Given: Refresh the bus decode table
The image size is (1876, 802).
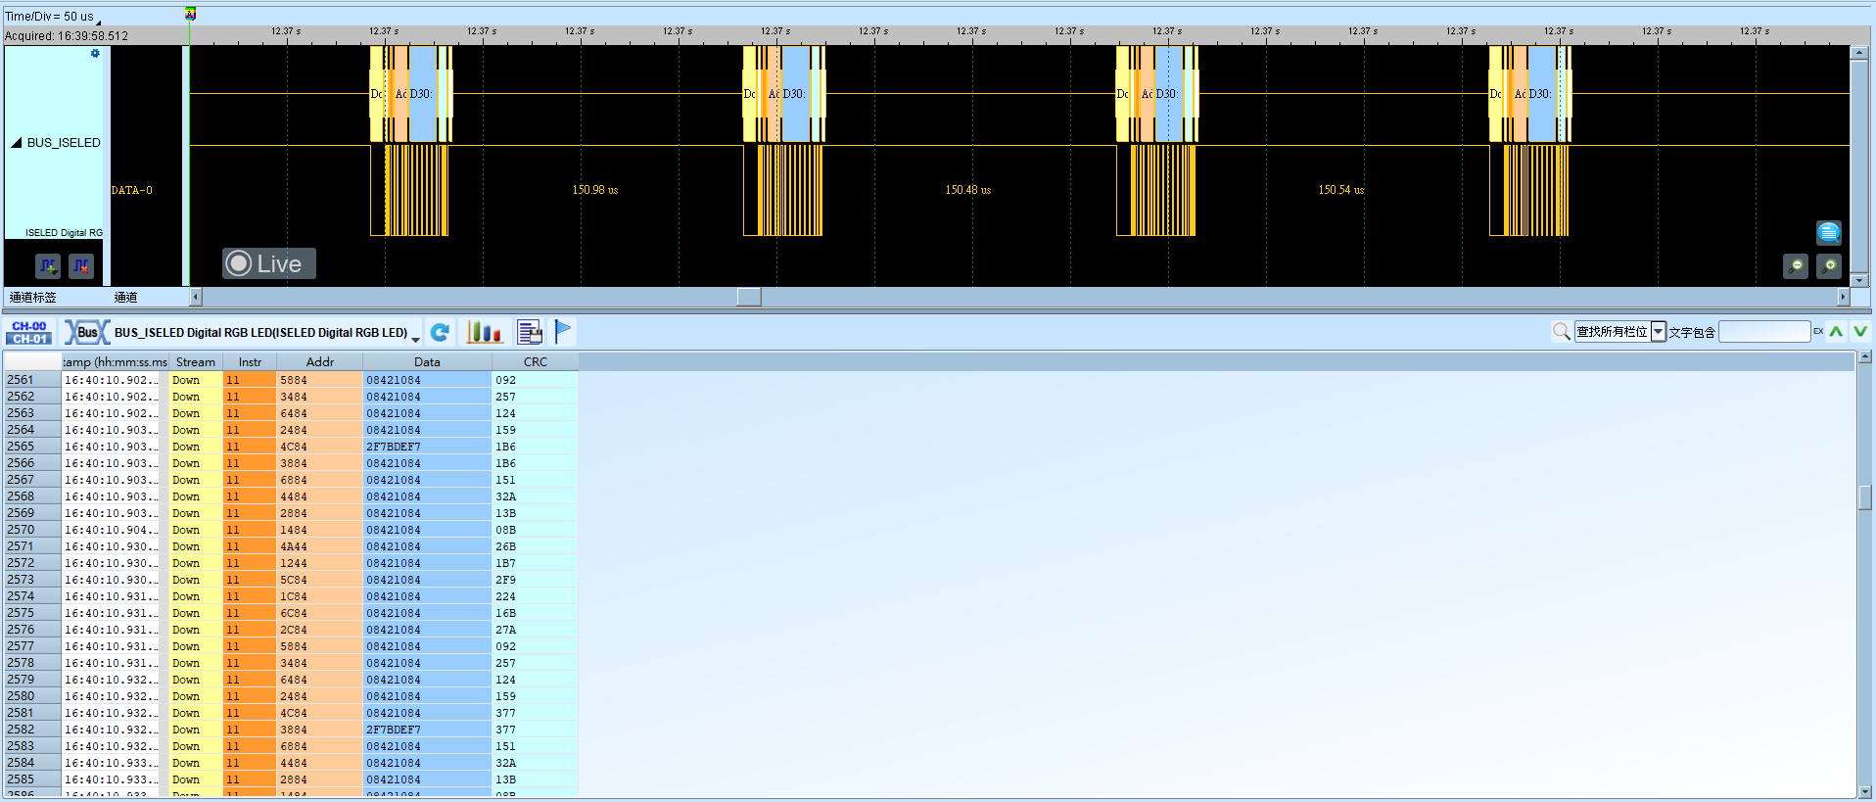Looking at the screenshot, I should pos(441,333).
